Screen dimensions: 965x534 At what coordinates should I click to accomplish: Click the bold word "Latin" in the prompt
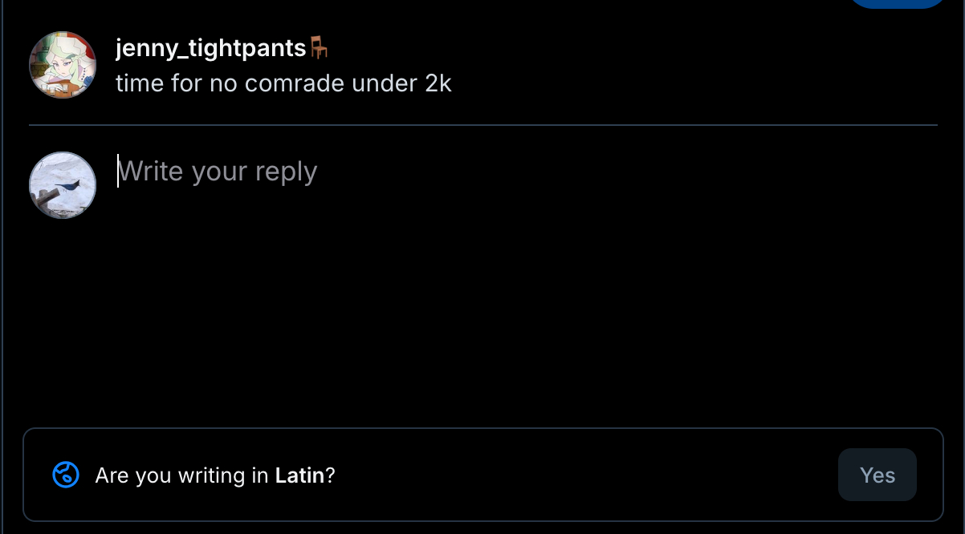tap(299, 475)
